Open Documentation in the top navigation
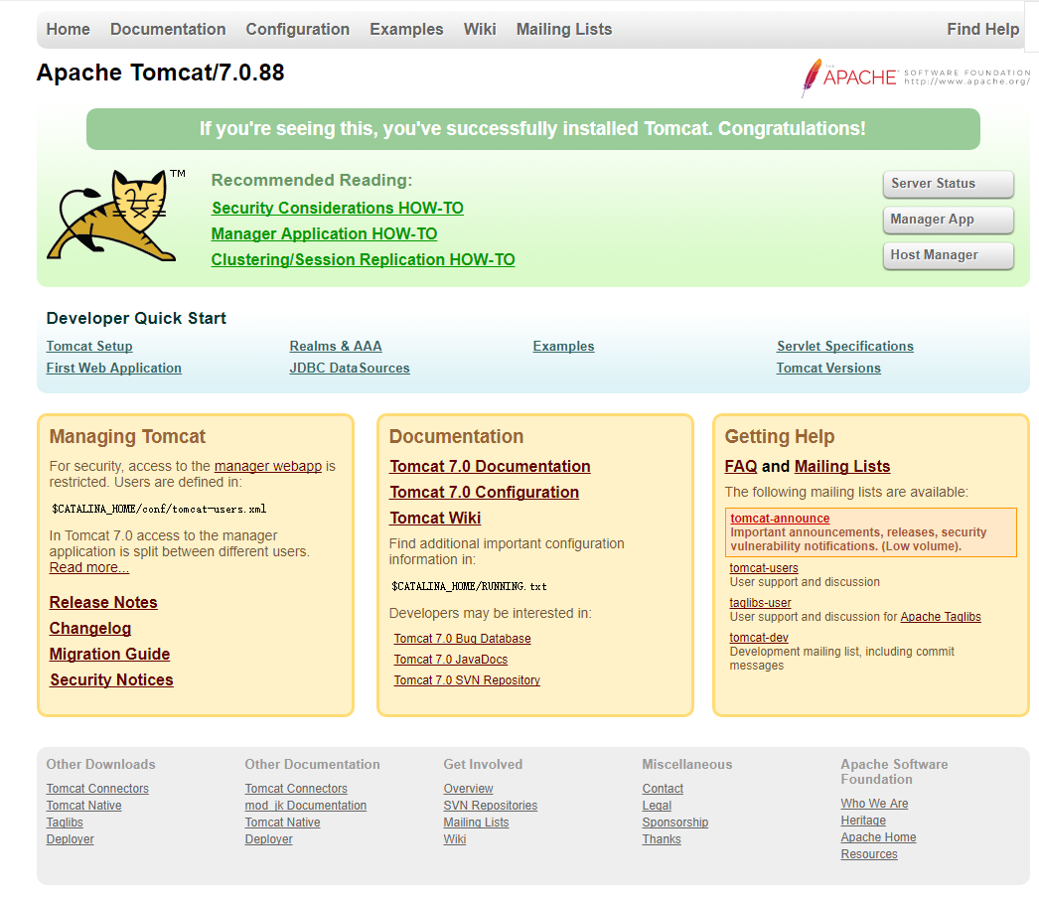1039x899 pixels. click(168, 29)
